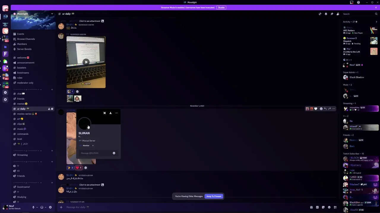Toggle headphones deafen
Screen dimensions: 380x213
pyautogui.click(x=42, y=207)
